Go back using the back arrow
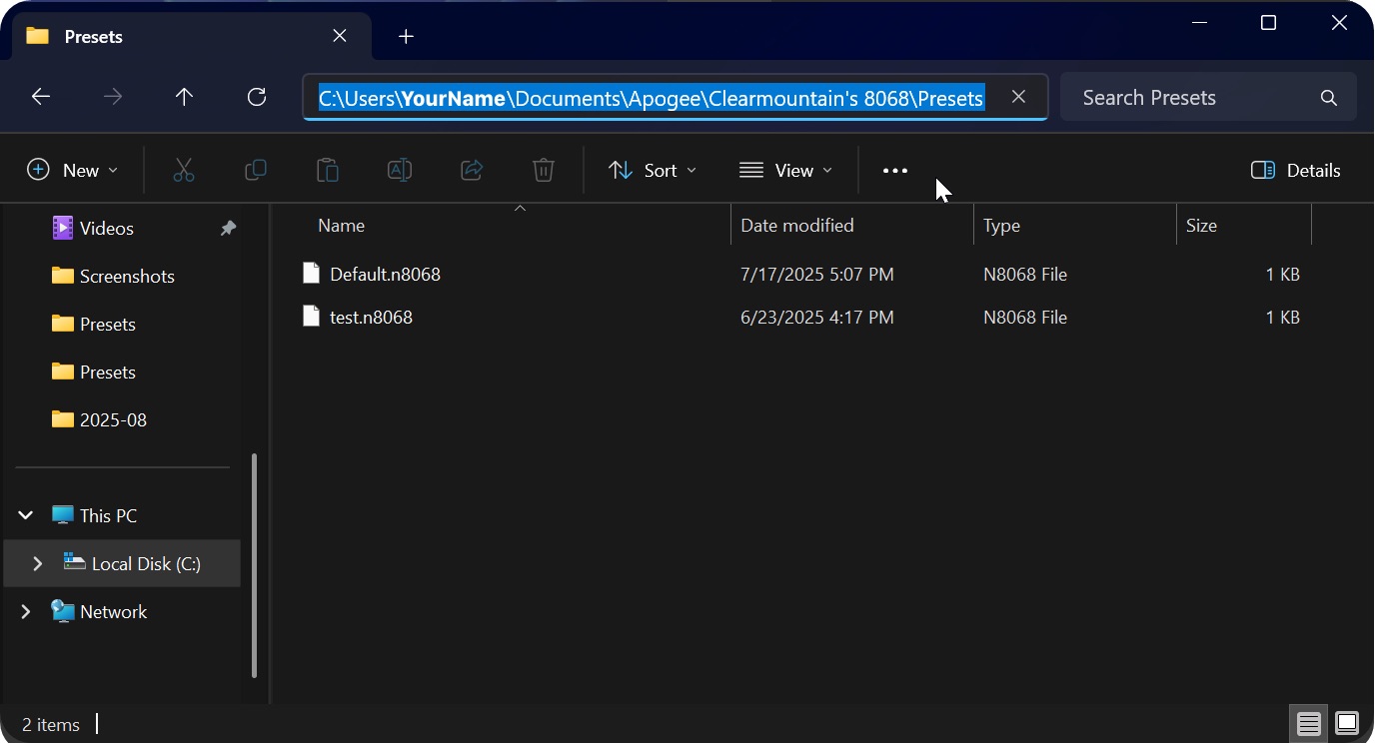This screenshot has width=1375, height=743. 41,97
